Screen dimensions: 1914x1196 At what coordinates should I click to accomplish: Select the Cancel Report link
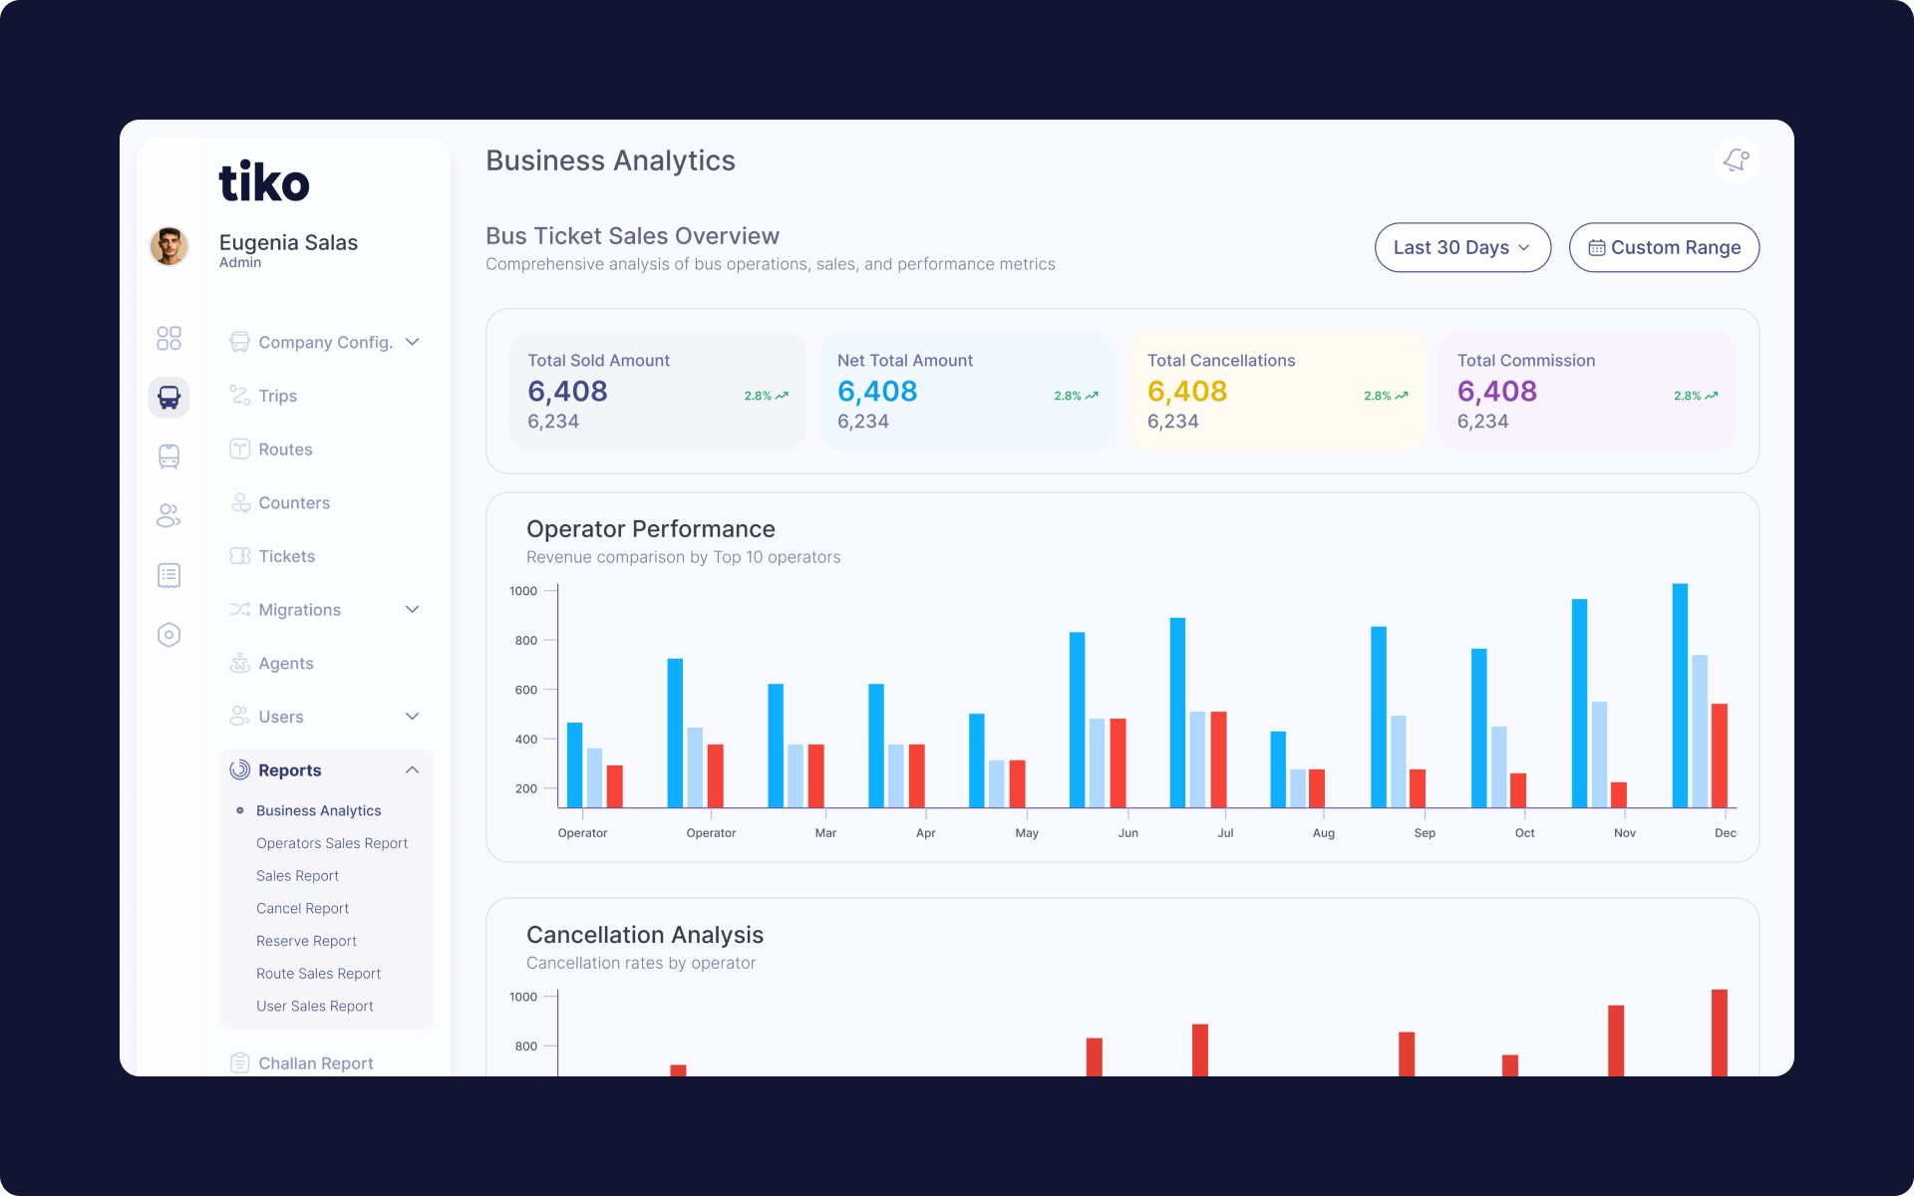coord(302,908)
